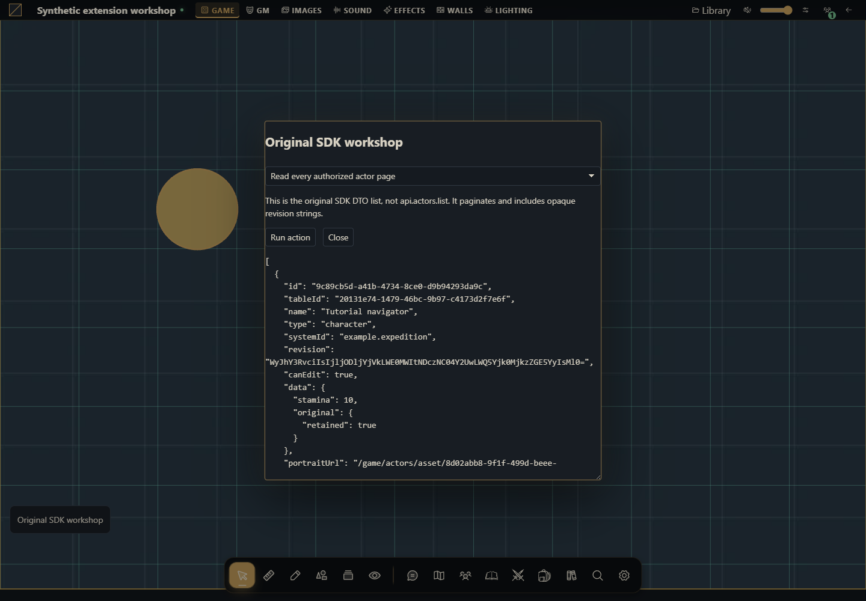
Task: Open the stacked layers tool
Action: coord(348,576)
